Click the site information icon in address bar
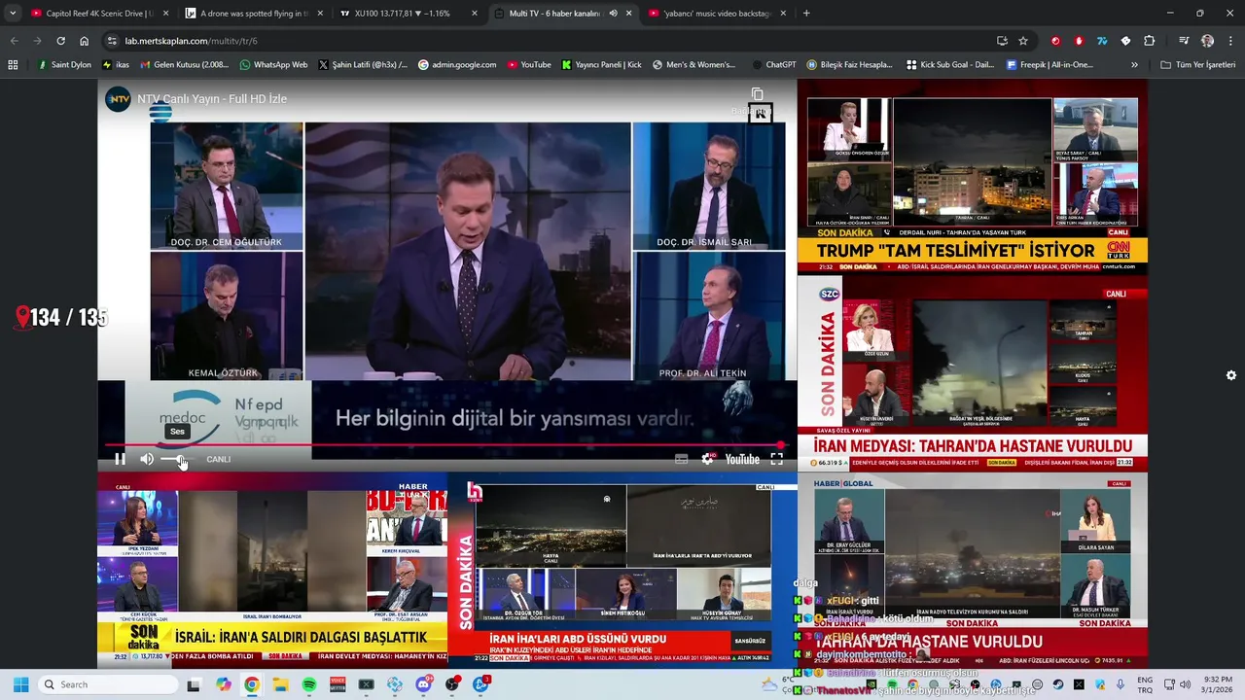Image resolution: width=1245 pixels, height=700 pixels. 112,41
